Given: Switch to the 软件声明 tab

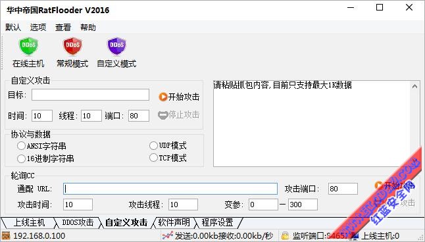Looking at the screenshot, I should coord(174,223).
